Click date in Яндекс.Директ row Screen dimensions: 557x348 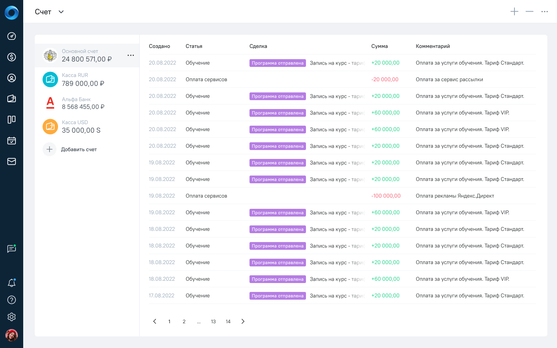pos(162,196)
